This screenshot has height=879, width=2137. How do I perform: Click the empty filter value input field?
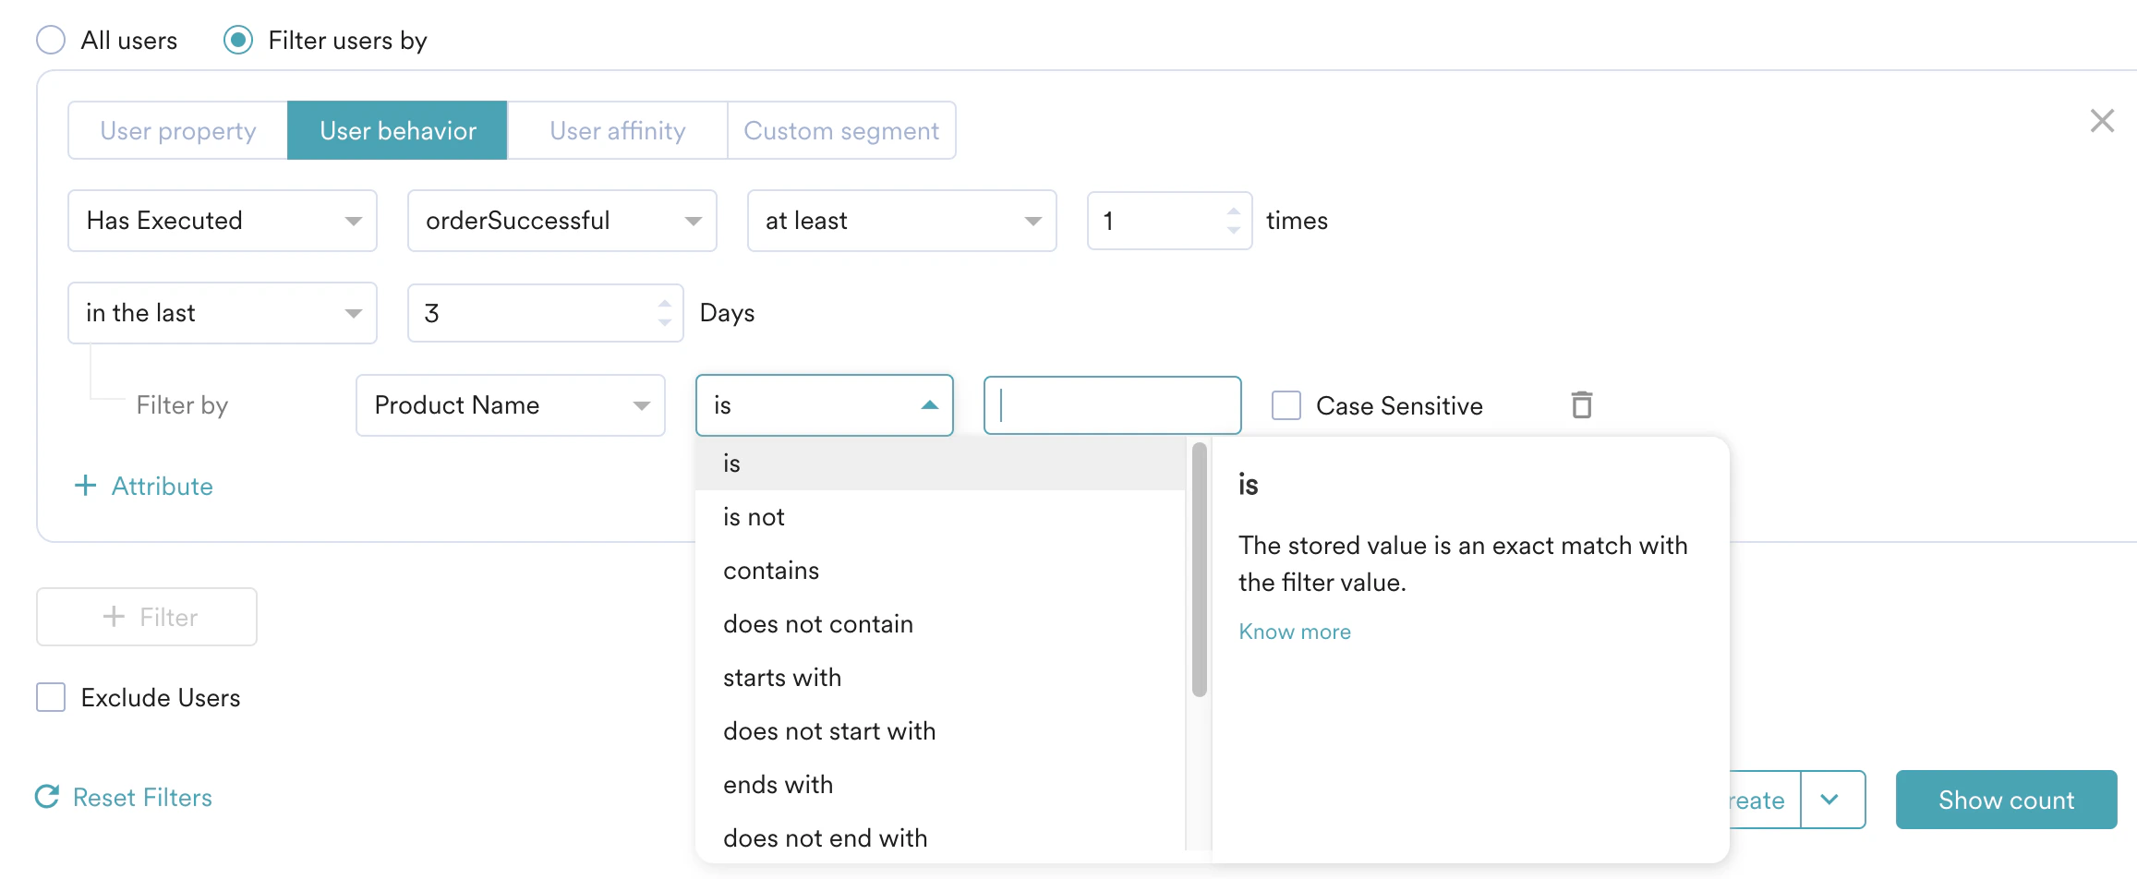click(x=1112, y=404)
